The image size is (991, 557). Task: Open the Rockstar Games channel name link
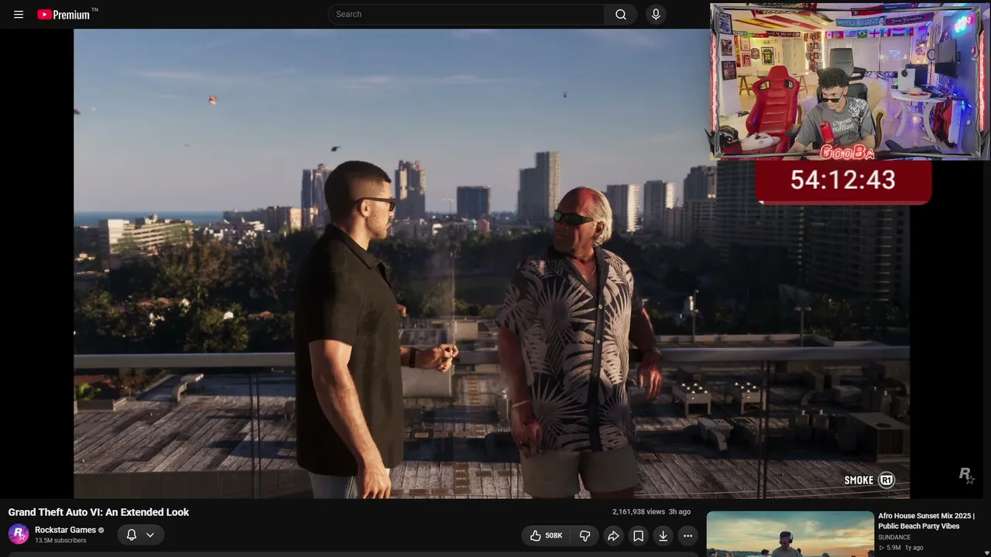[65, 530]
